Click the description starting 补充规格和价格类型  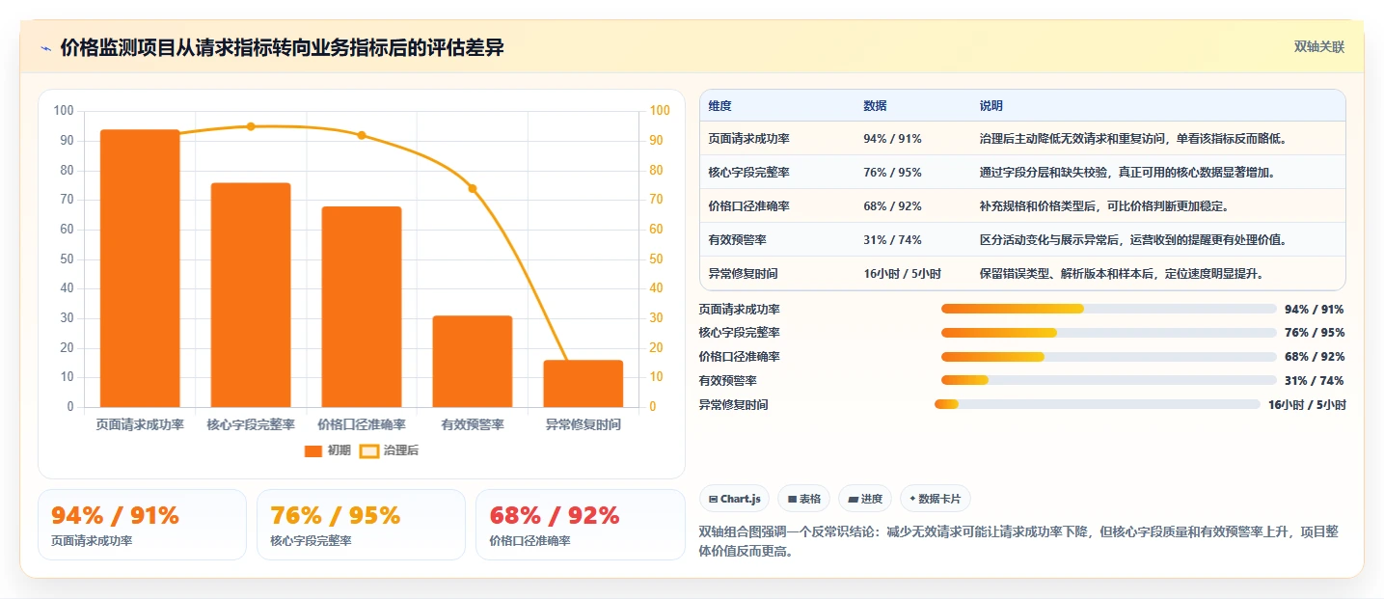click(x=1103, y=206)
